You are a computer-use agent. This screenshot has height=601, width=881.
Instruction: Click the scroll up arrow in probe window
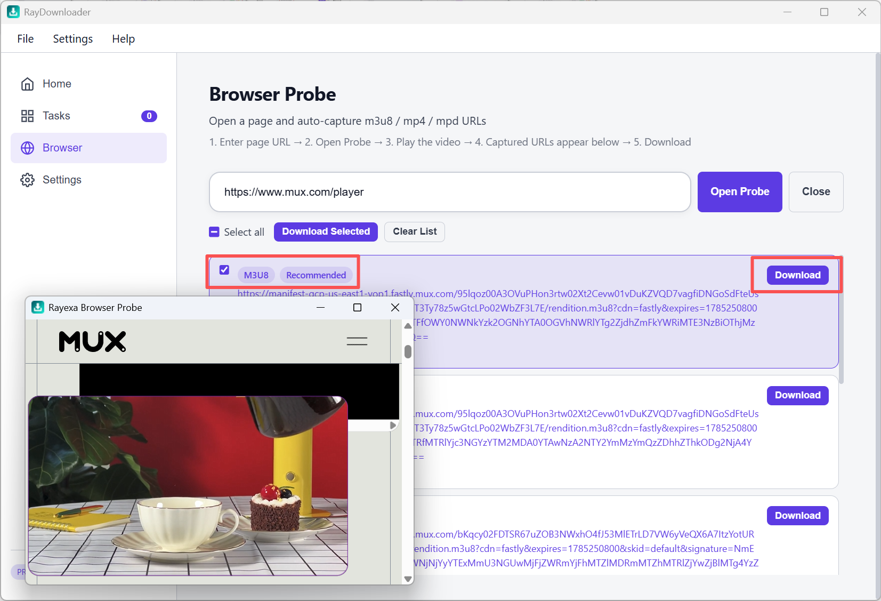(408, 326)
